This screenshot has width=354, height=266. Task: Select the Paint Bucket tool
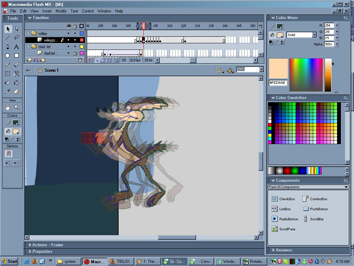[x=17, y=82]
